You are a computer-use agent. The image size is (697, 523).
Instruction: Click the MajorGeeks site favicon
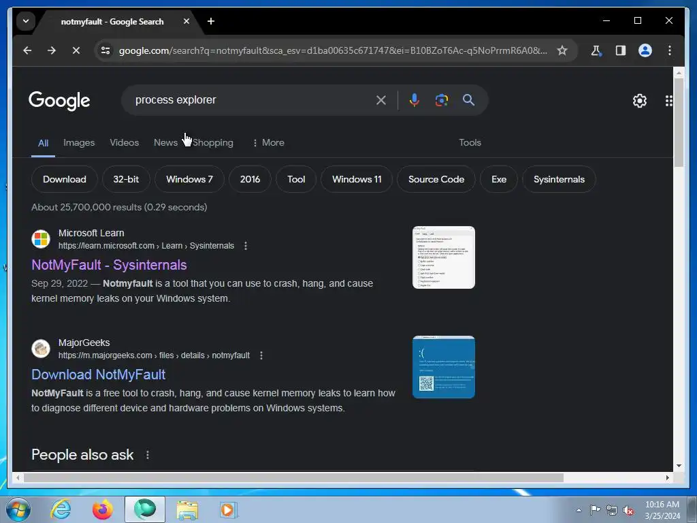coord(40,348)
